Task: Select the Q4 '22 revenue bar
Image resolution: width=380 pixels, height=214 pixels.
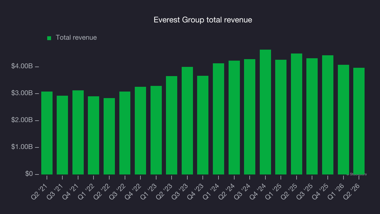Action: pos(140,130)
